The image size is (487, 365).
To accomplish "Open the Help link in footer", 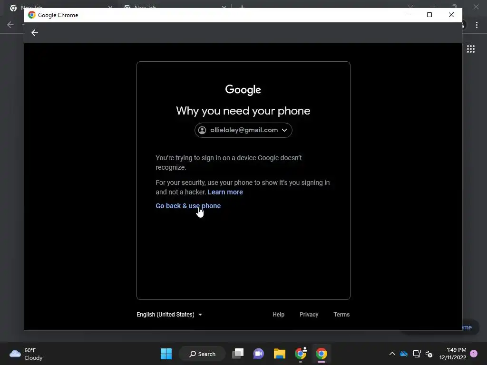I will pyautogui.click(x=278, y=315).
